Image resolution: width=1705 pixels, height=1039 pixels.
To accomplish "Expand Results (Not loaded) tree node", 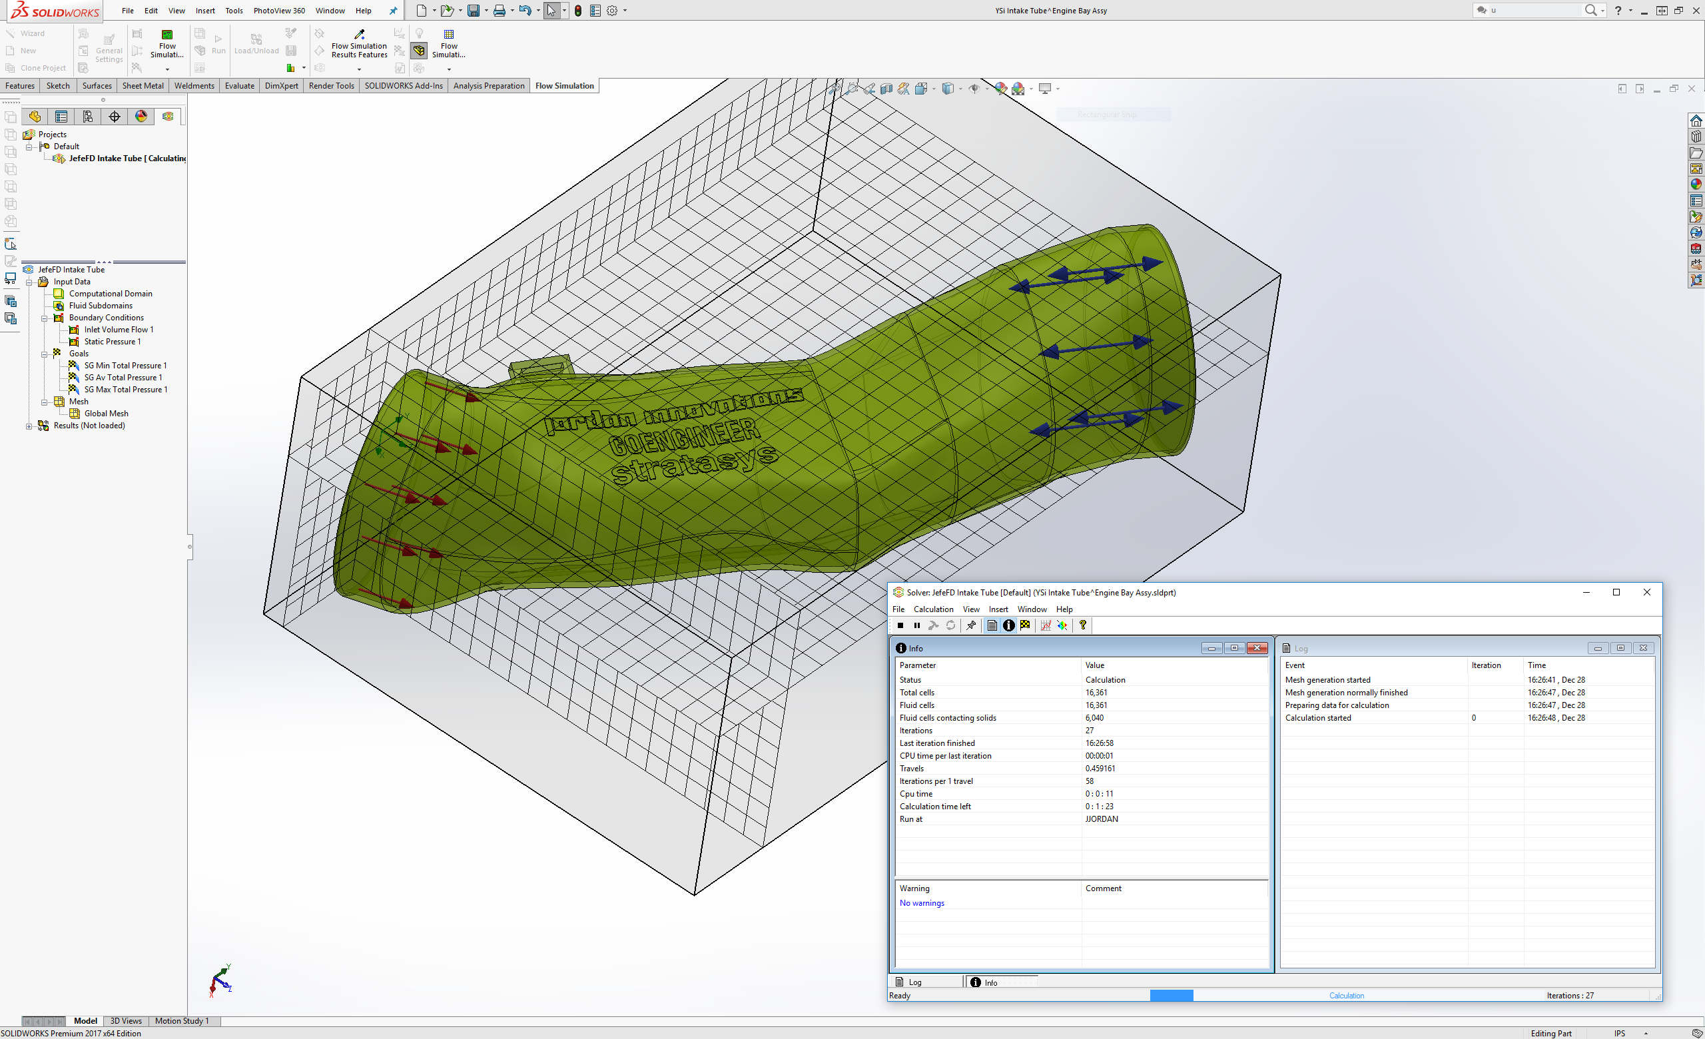I will point(29,426).
